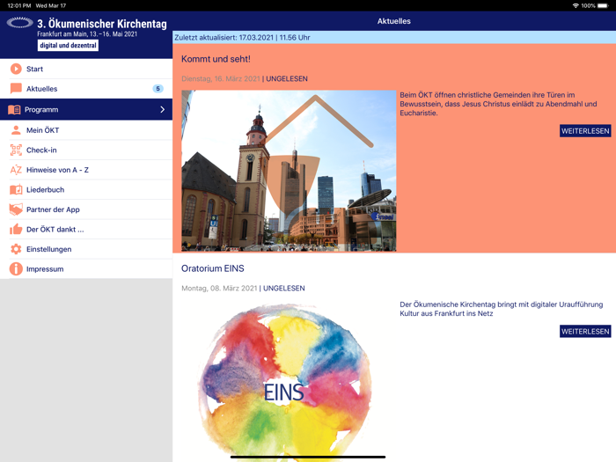This screenshot has height=462, width=616.
Task: Open the Start menu item
Action: [86, 69]
